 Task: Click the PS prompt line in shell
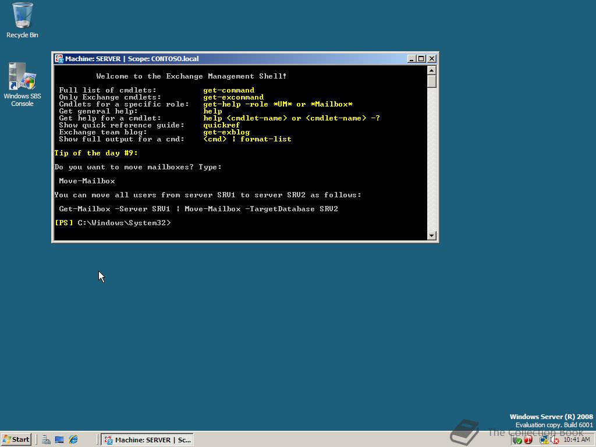113,223
